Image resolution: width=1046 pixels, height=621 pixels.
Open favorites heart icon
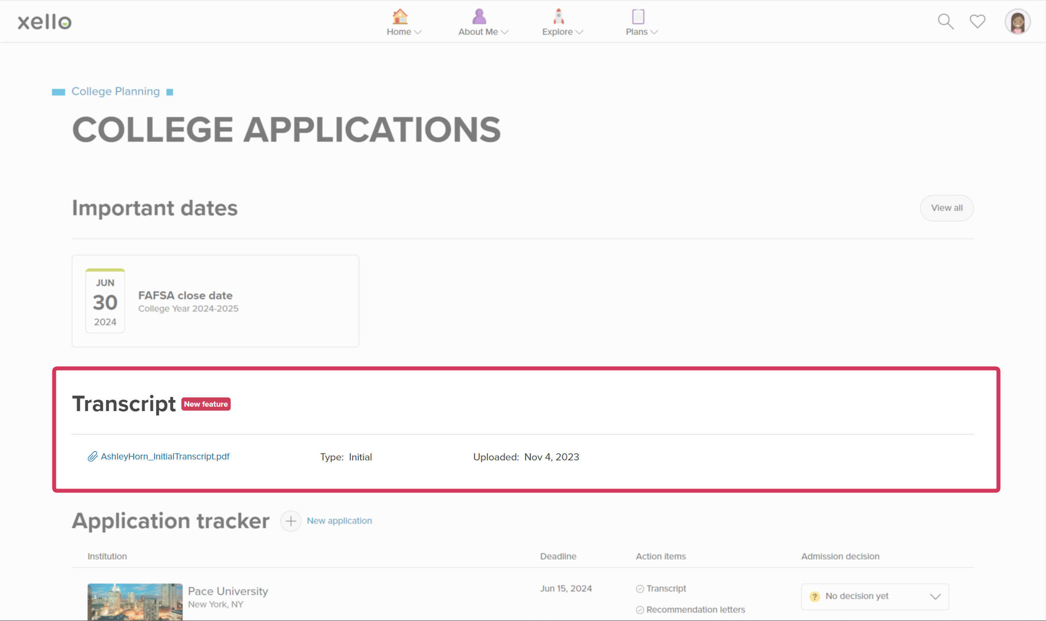(977, 21)
